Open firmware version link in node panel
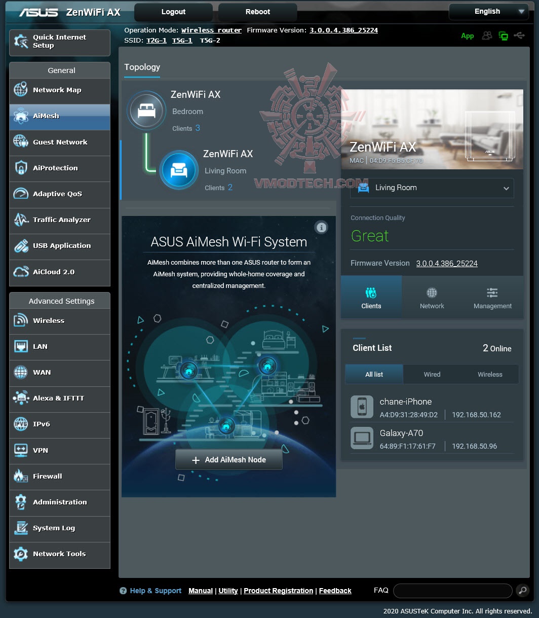 [447, 264]
